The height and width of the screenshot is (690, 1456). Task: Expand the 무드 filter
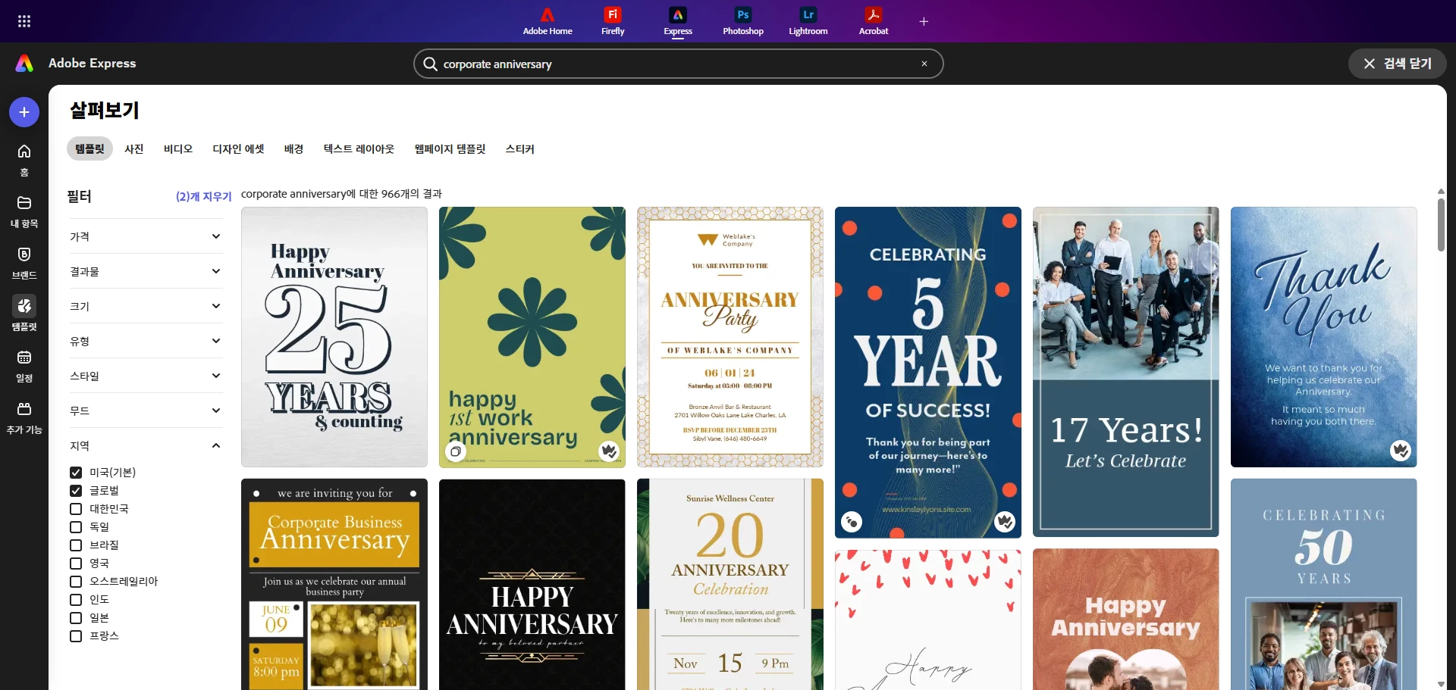pos(146,411)
